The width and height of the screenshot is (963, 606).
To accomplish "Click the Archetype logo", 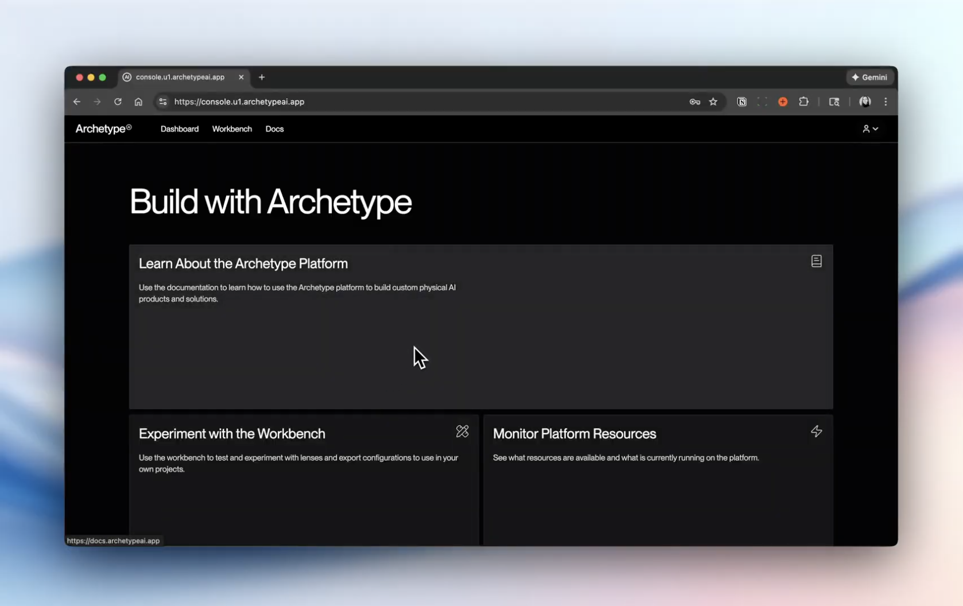I will (x=104, y=129).
